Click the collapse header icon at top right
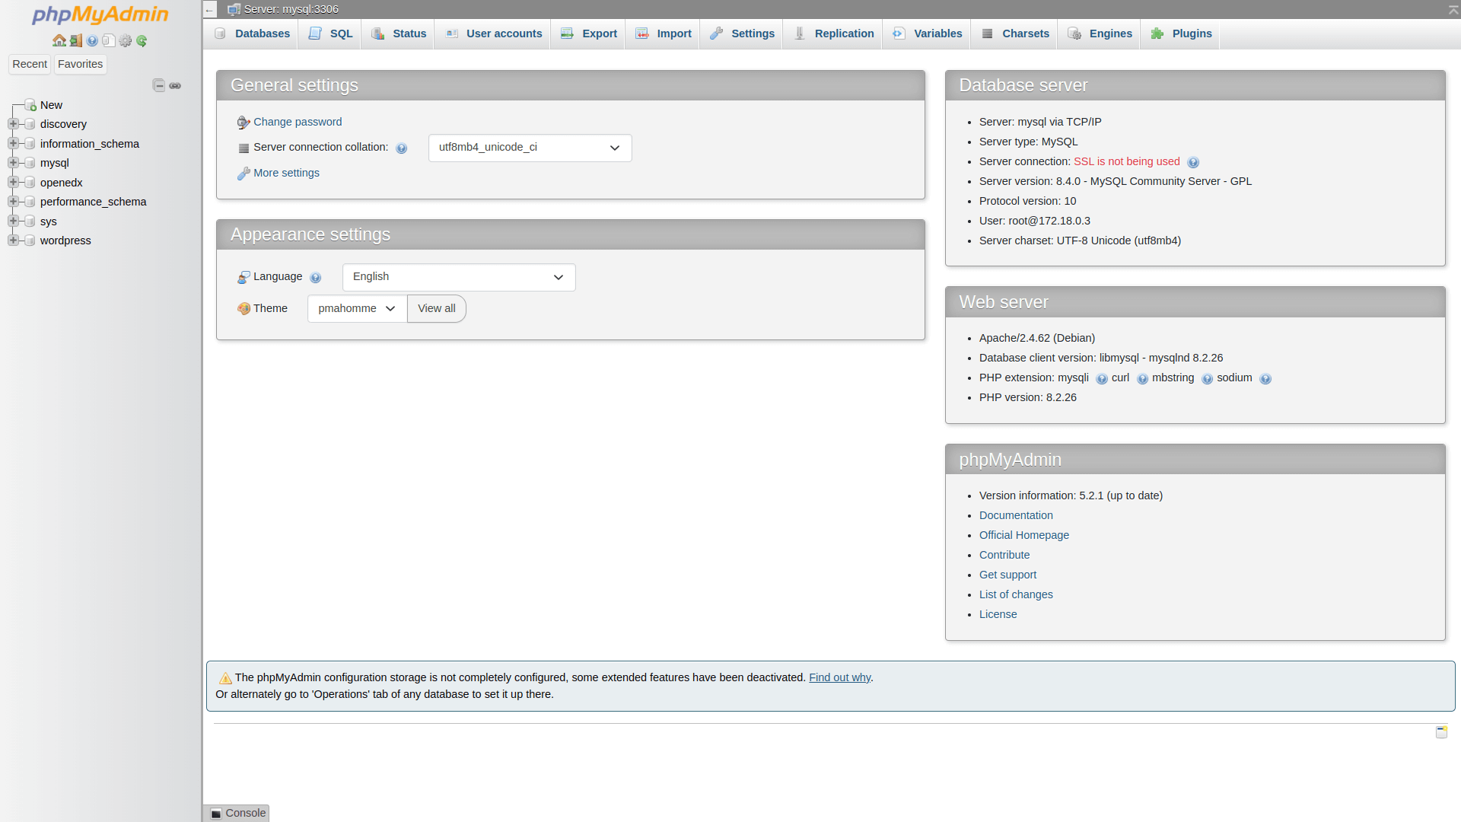This screenshot has width=1461, height=822. [x=1453, y=9]
